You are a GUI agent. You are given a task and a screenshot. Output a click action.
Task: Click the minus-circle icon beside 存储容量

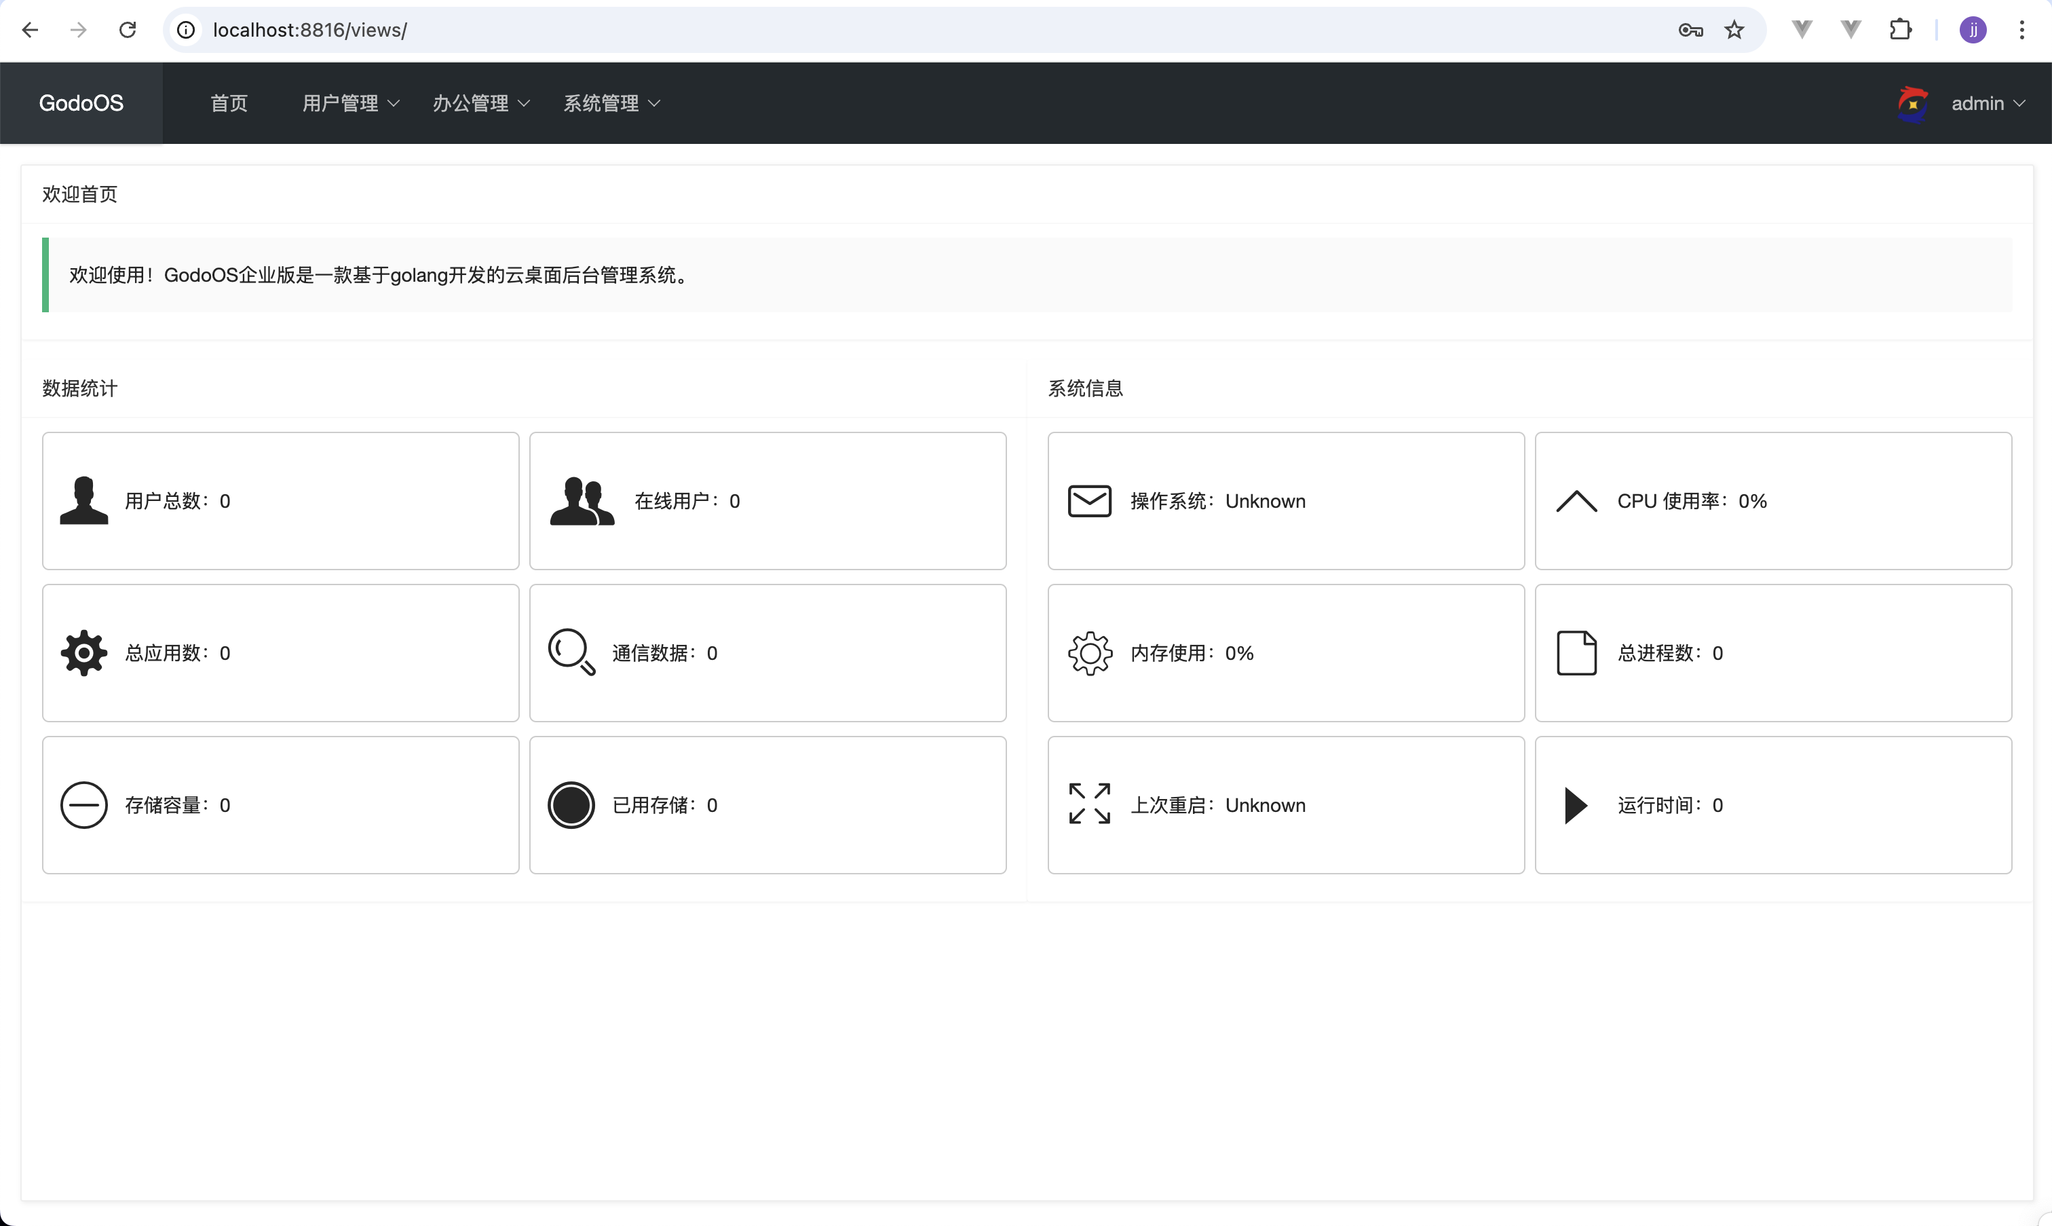tap(83, 806)
